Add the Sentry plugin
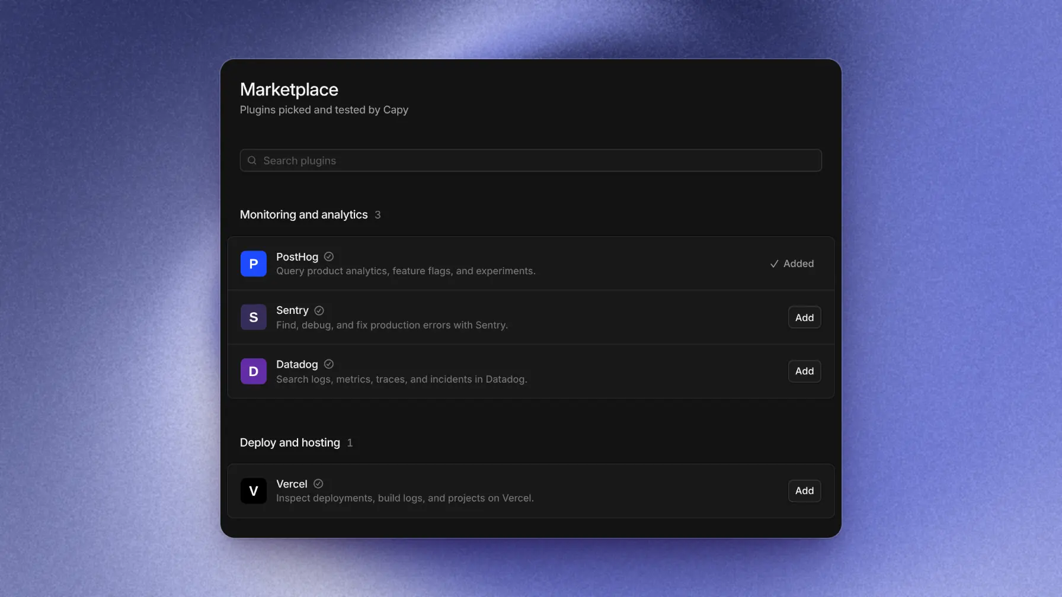The image size is (1062, 597). click(804, 317)
